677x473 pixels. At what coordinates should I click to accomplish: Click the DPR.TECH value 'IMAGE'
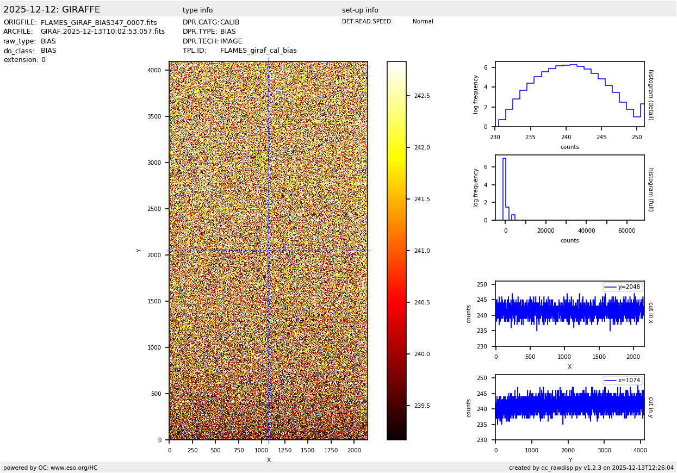[x=231, y=41]
